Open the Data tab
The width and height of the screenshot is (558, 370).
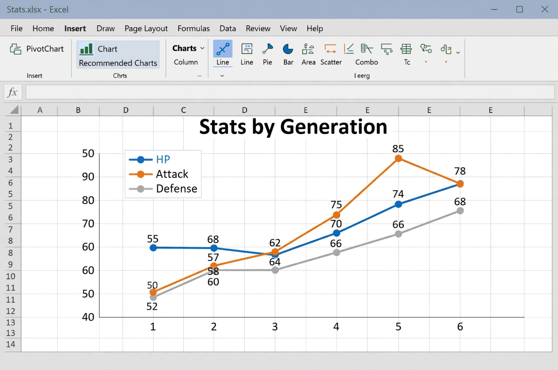[228, 28]
